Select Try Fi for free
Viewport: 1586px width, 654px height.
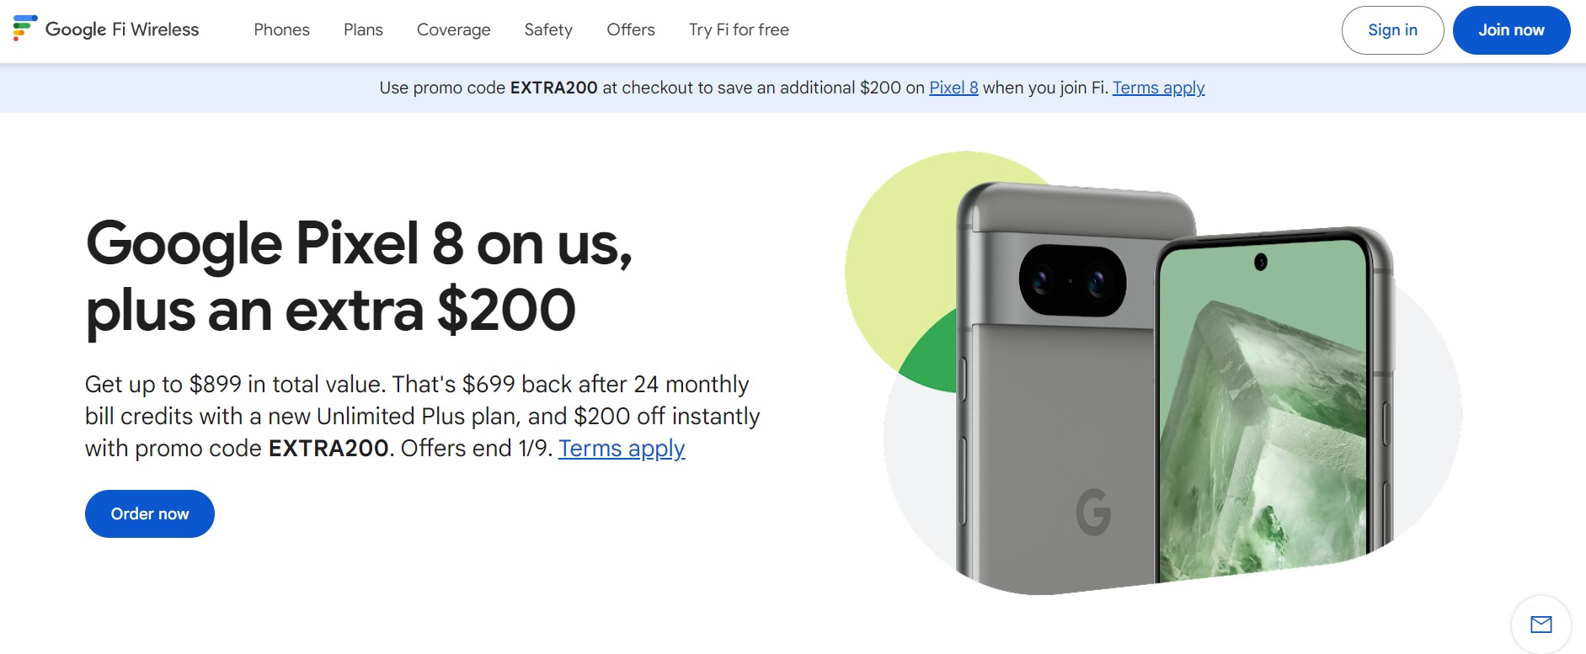point(739,30)
